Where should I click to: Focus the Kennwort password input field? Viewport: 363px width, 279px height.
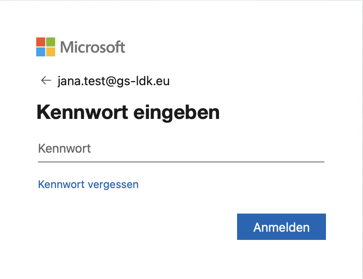click(x=181, y=149)
